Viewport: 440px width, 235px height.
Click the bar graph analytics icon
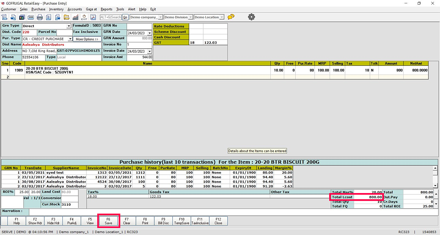point(75,17)
